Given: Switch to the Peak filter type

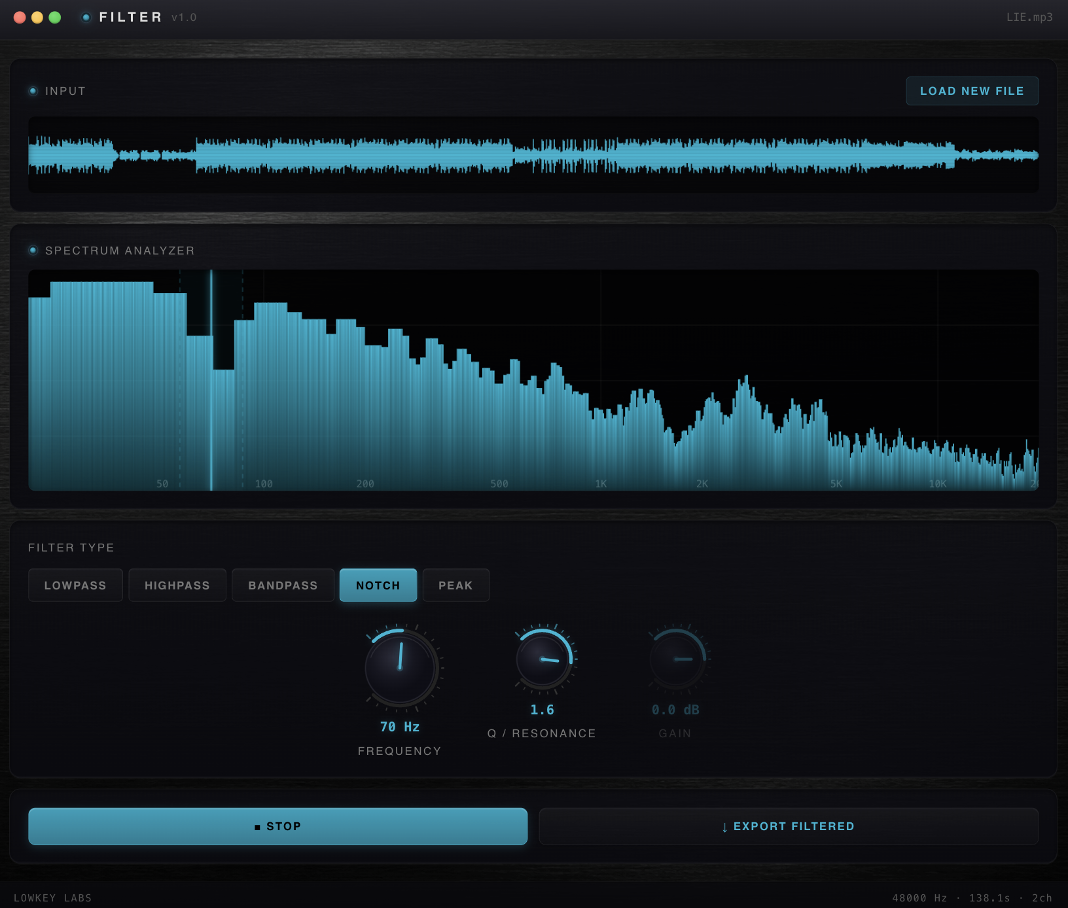Looking at the screenshot, I should [455, 585].
